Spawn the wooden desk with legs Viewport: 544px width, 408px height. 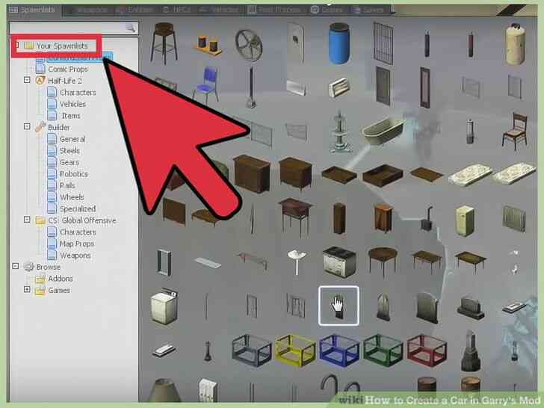pyautogui.click(x=296, y=217)
